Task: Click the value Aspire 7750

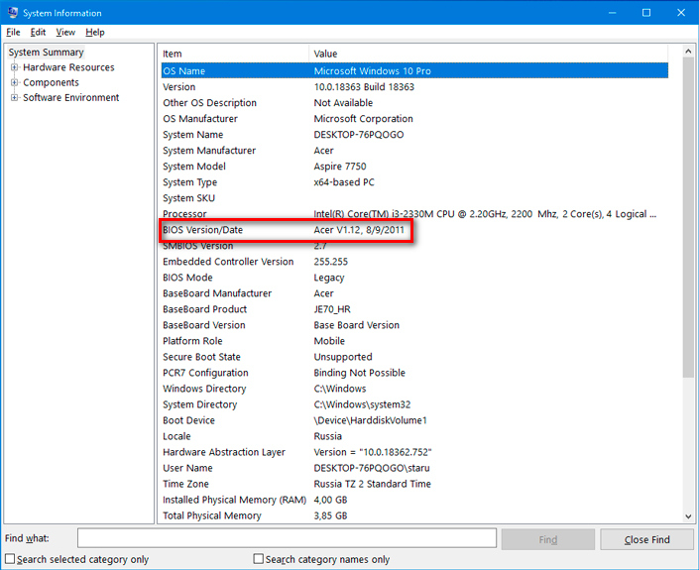Action: point(340,167)
